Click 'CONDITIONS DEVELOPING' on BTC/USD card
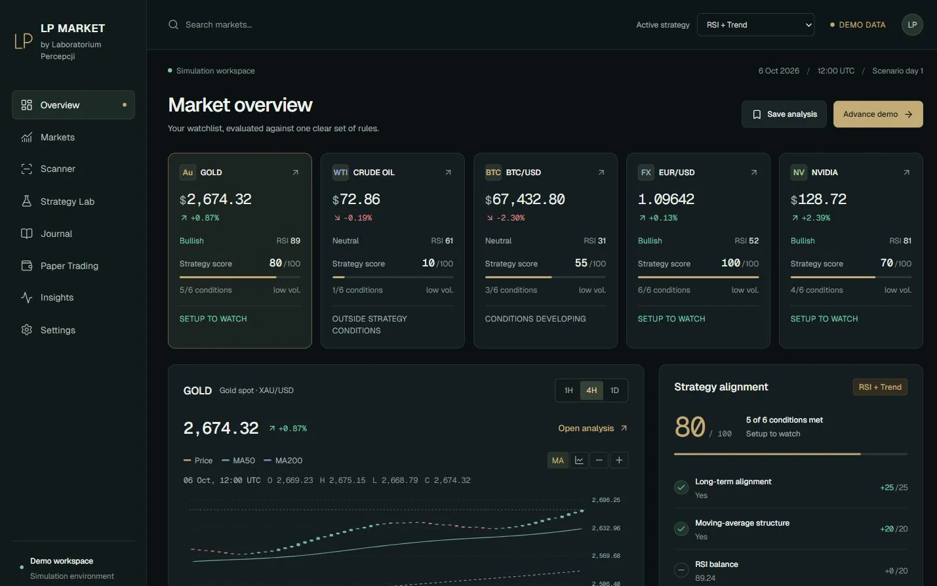Image resolution: width=937 pixels, height=586 pixels. coord(536,319)
